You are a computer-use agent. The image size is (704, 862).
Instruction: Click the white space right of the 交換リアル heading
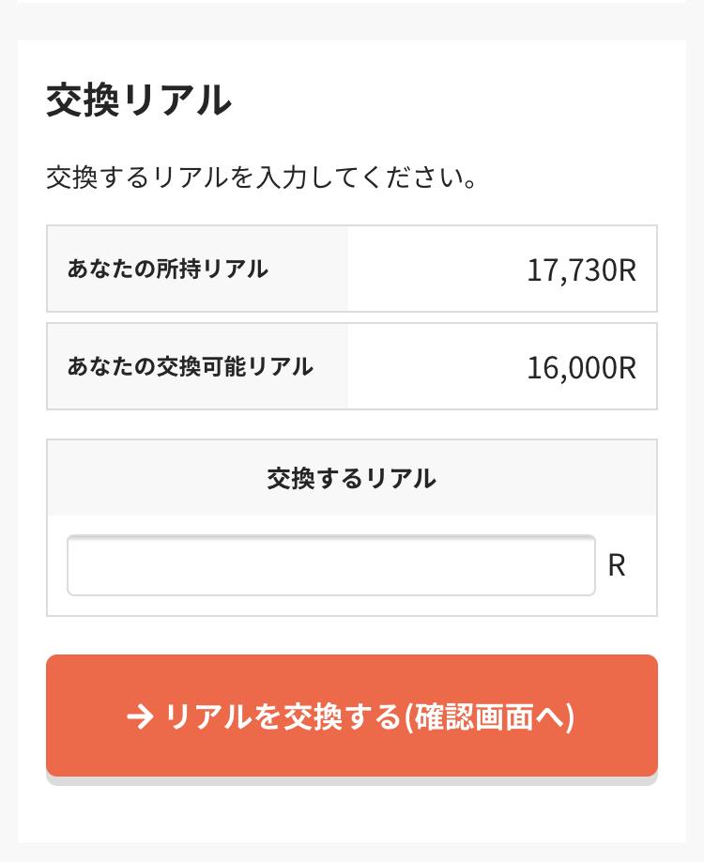click(451, 100)
